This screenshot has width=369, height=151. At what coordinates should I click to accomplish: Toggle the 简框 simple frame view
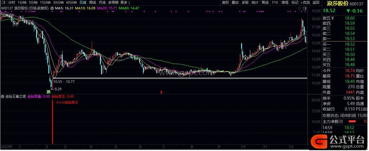[x=285, y=3]
